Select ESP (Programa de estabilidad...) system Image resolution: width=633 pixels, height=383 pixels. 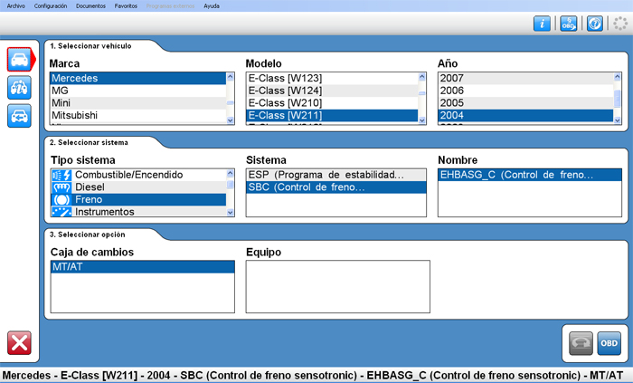[335, 175]
